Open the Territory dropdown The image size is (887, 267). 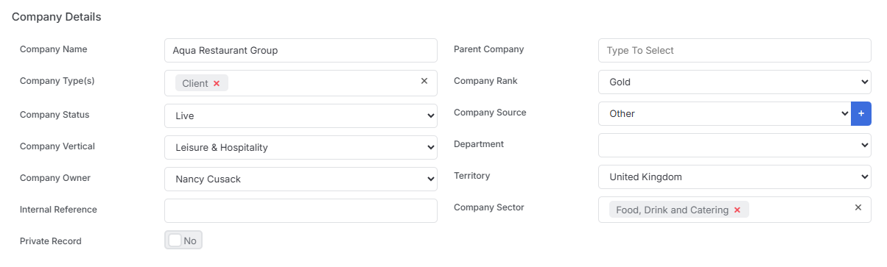click(x=735, y=177)
